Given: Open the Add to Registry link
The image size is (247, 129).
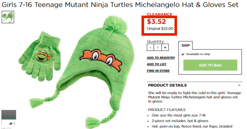Looking at the screenshot, I should click(161, 58).
